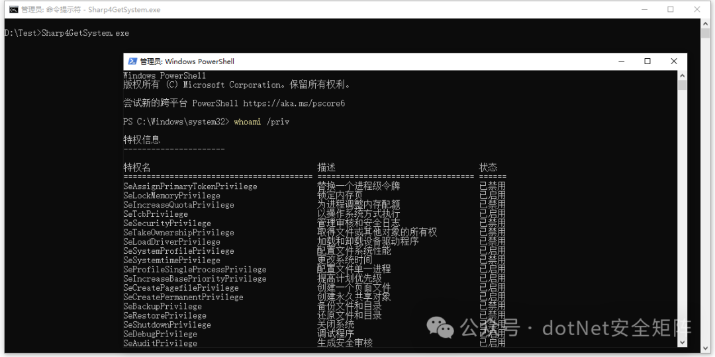The image size is (715, 357).
Task: Click SeLoadDriverPrivilege text
Action: pos(171,242)
